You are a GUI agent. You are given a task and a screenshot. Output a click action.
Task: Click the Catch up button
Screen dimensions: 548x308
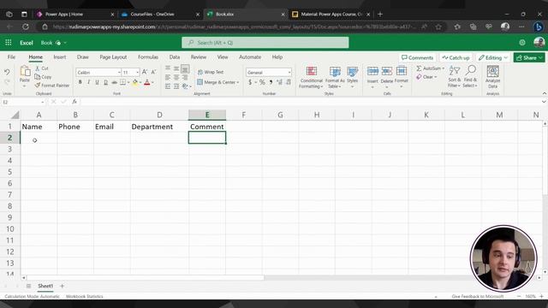[456, 57]
